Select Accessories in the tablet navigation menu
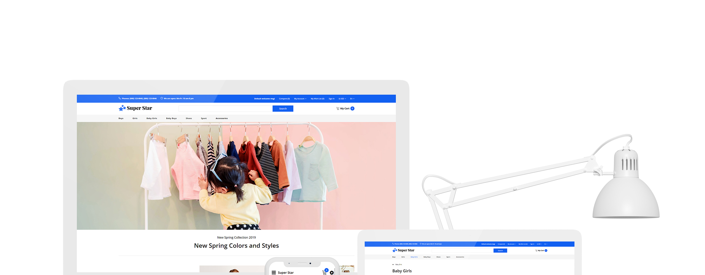This screenshot has height=275, width=705. click(x=460, y=257)
